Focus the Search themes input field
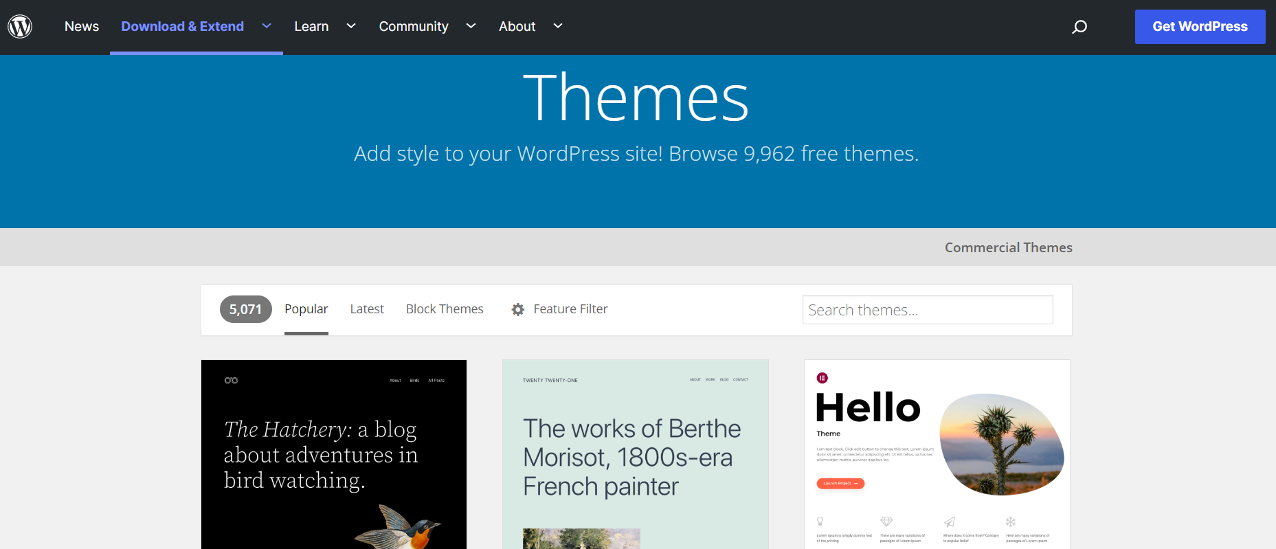1276x549 pixels. [927, 310]
